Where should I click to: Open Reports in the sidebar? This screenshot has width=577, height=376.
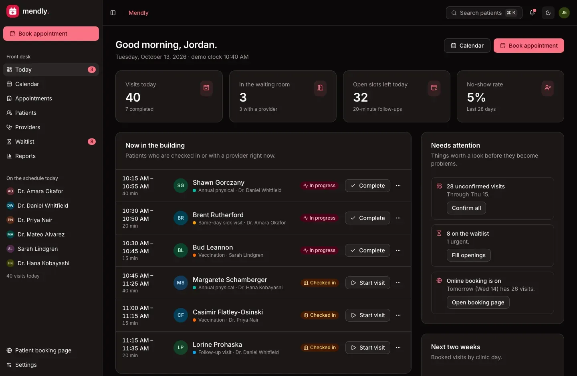coord(51,156)
